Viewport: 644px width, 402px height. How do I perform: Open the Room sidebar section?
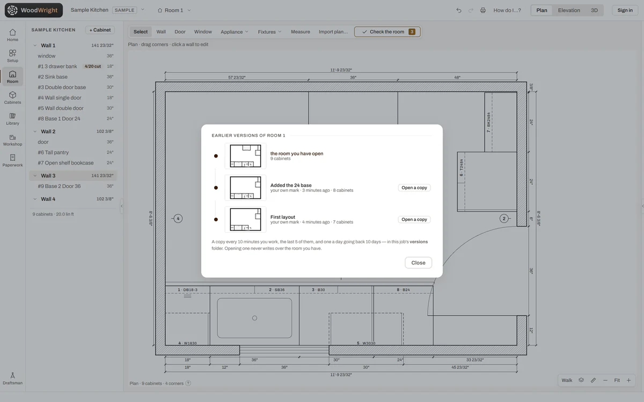tap(12, 77)
